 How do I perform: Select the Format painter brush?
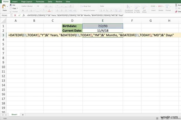coord(11,12)
